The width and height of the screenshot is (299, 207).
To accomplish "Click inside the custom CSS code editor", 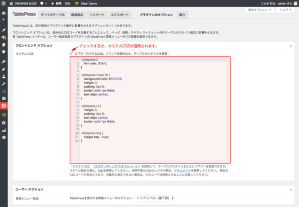I will coord(150,110).
